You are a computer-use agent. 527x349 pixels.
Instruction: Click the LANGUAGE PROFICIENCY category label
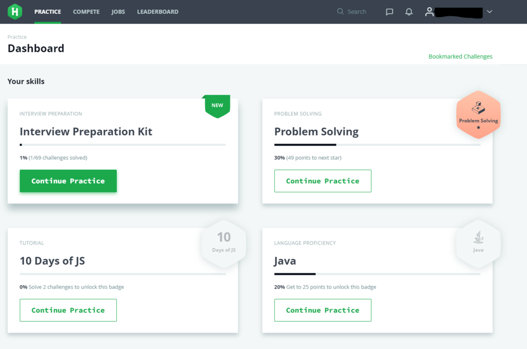point(305,243)
